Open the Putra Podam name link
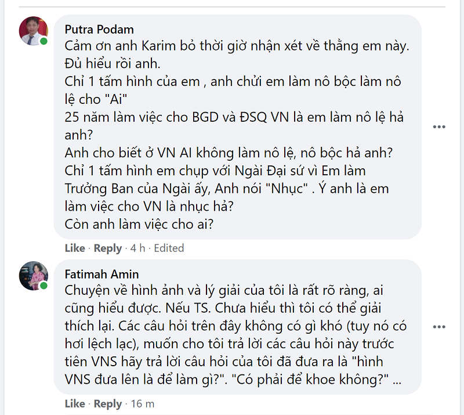464x415 pixels. 99,30
